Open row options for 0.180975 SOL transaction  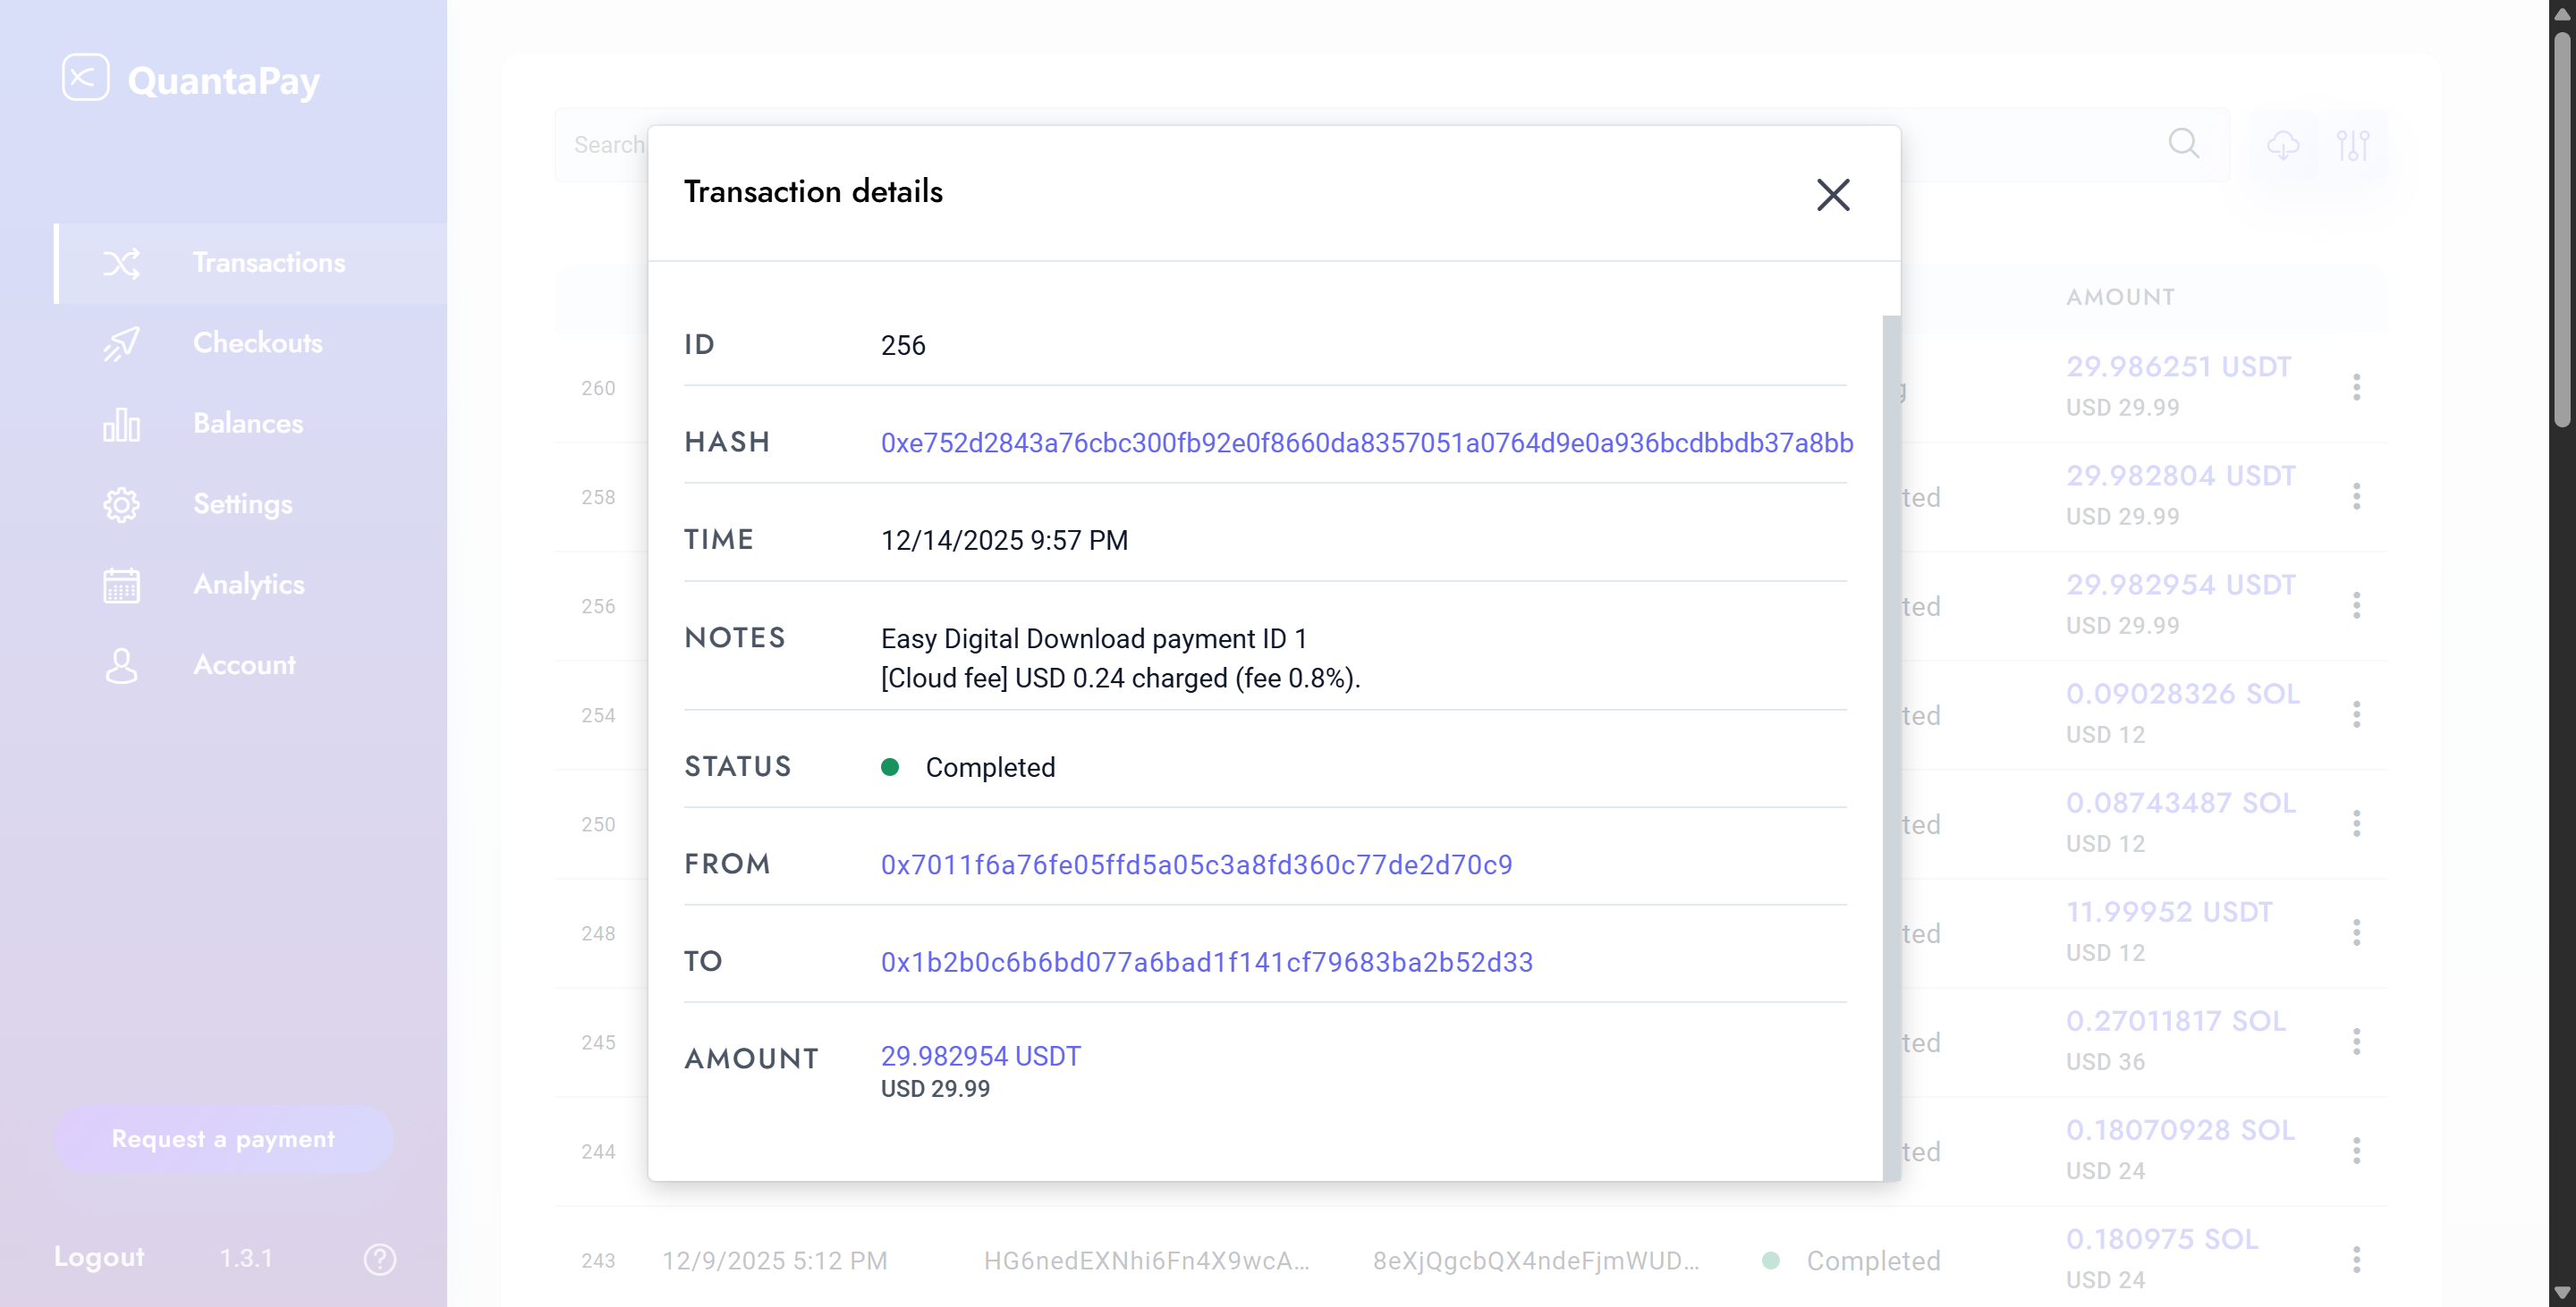[x=2357, y=1259]
